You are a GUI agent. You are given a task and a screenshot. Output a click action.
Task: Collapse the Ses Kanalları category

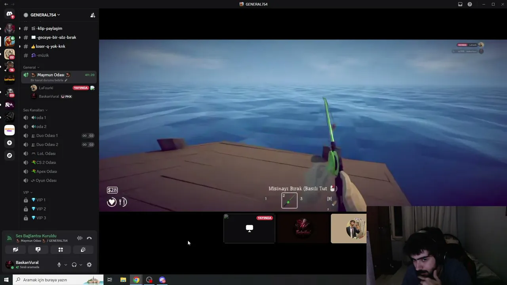(35, 110)
